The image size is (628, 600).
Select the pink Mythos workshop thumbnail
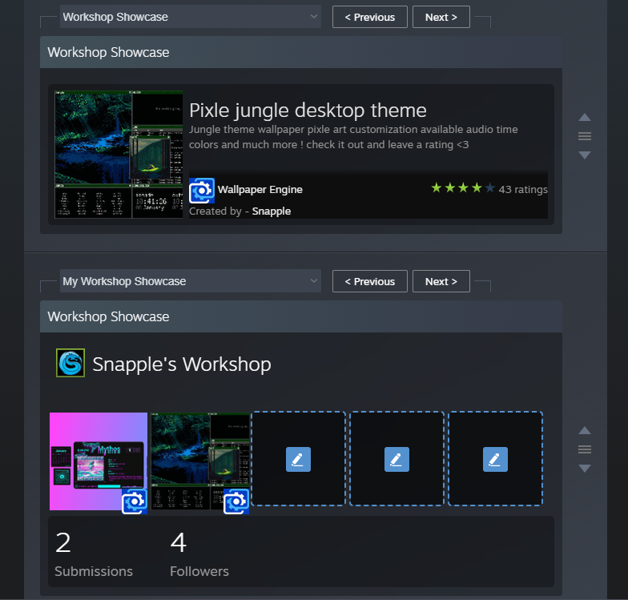coord(99,461)
